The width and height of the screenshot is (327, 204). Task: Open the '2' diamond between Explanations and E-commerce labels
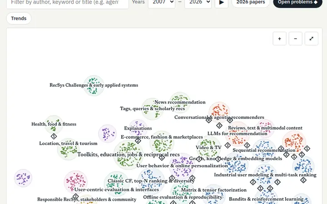pyautogui.click(x=138, y=141)
